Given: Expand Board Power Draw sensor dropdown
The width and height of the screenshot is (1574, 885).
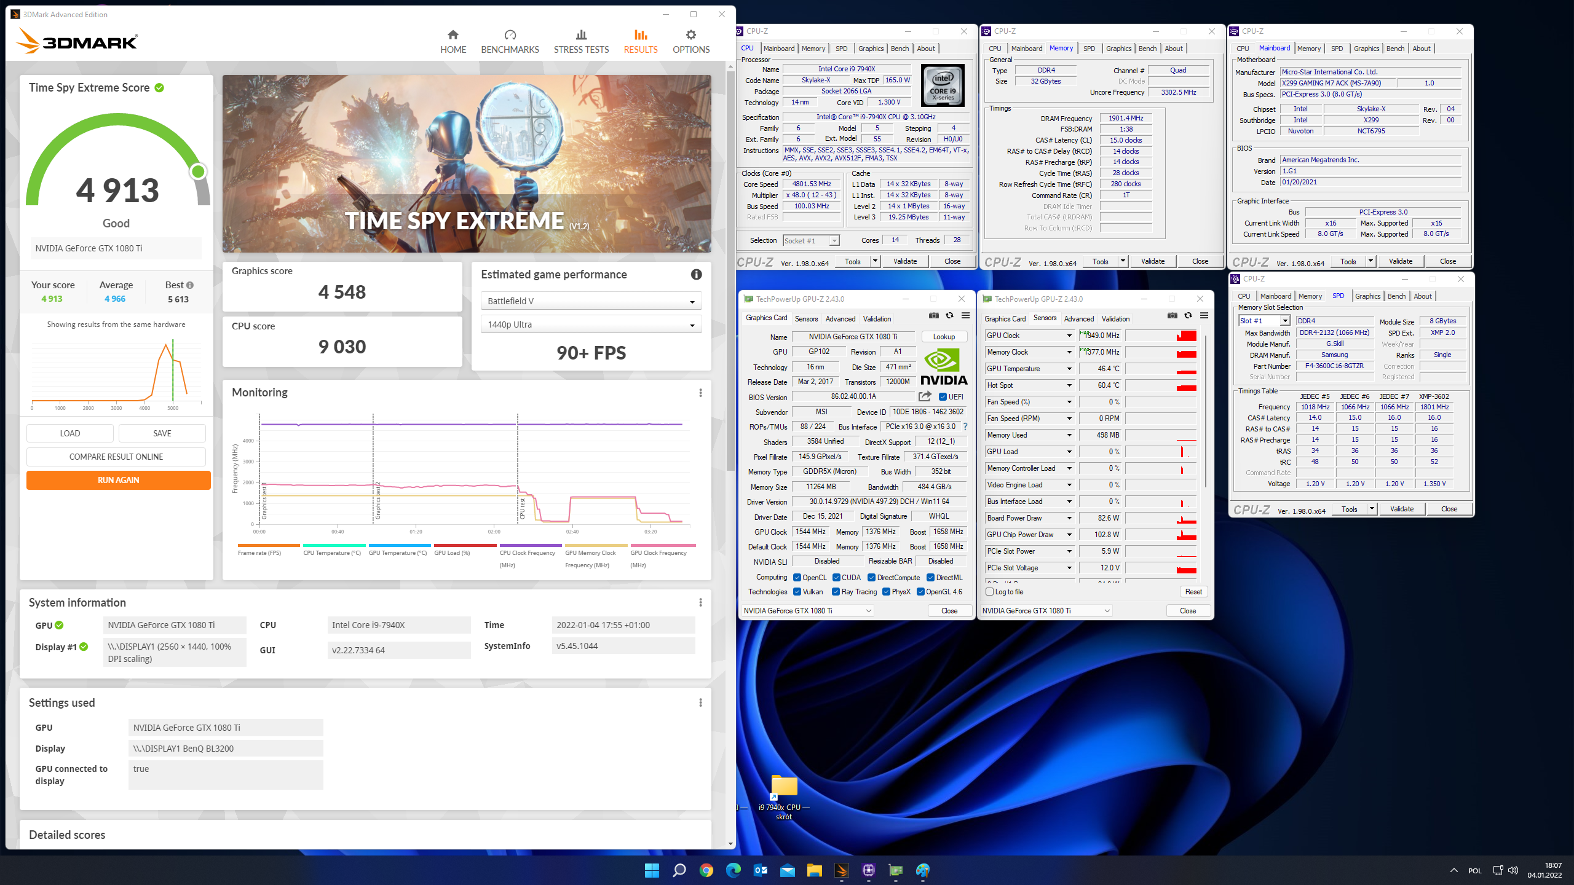Looking at the screenshot, I should click(1069, 518).
